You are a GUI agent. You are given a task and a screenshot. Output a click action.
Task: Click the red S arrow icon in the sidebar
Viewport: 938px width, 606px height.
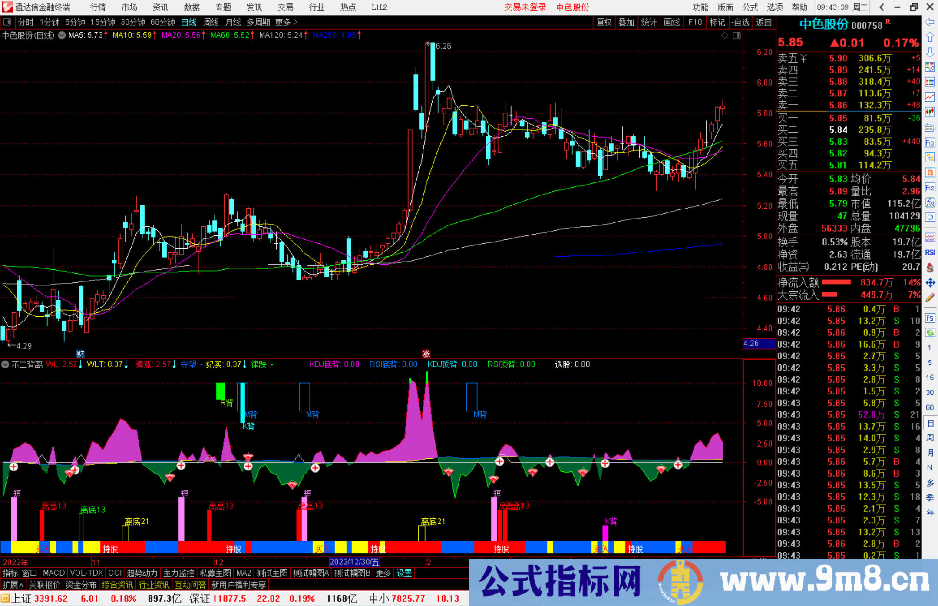[930, 268]
